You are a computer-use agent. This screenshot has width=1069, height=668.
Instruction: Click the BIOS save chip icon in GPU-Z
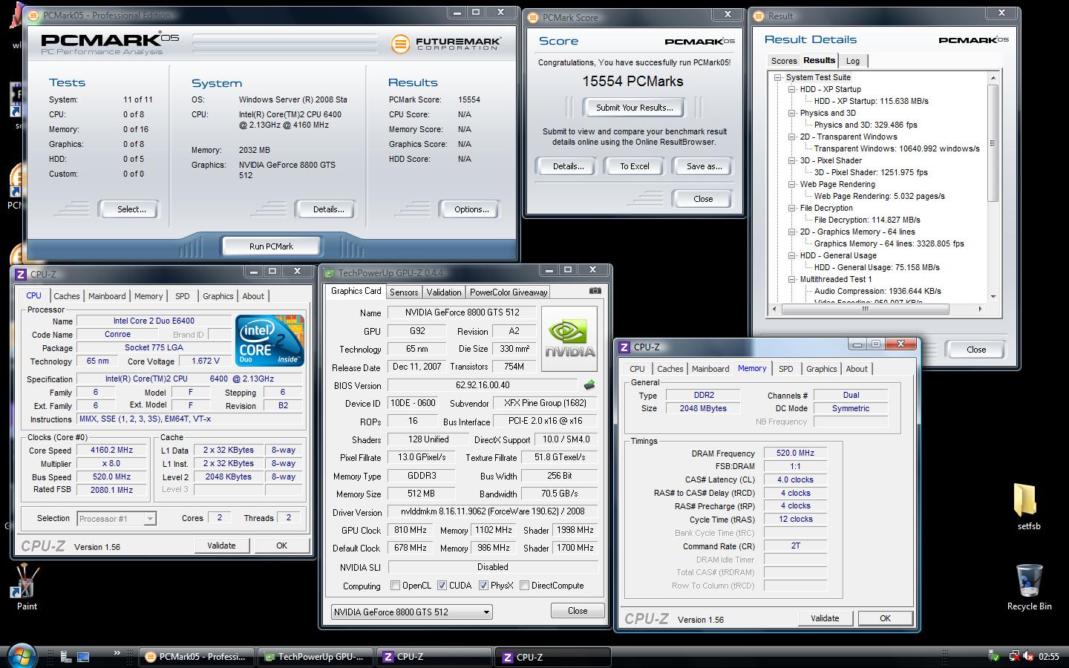tap(589, 385)
